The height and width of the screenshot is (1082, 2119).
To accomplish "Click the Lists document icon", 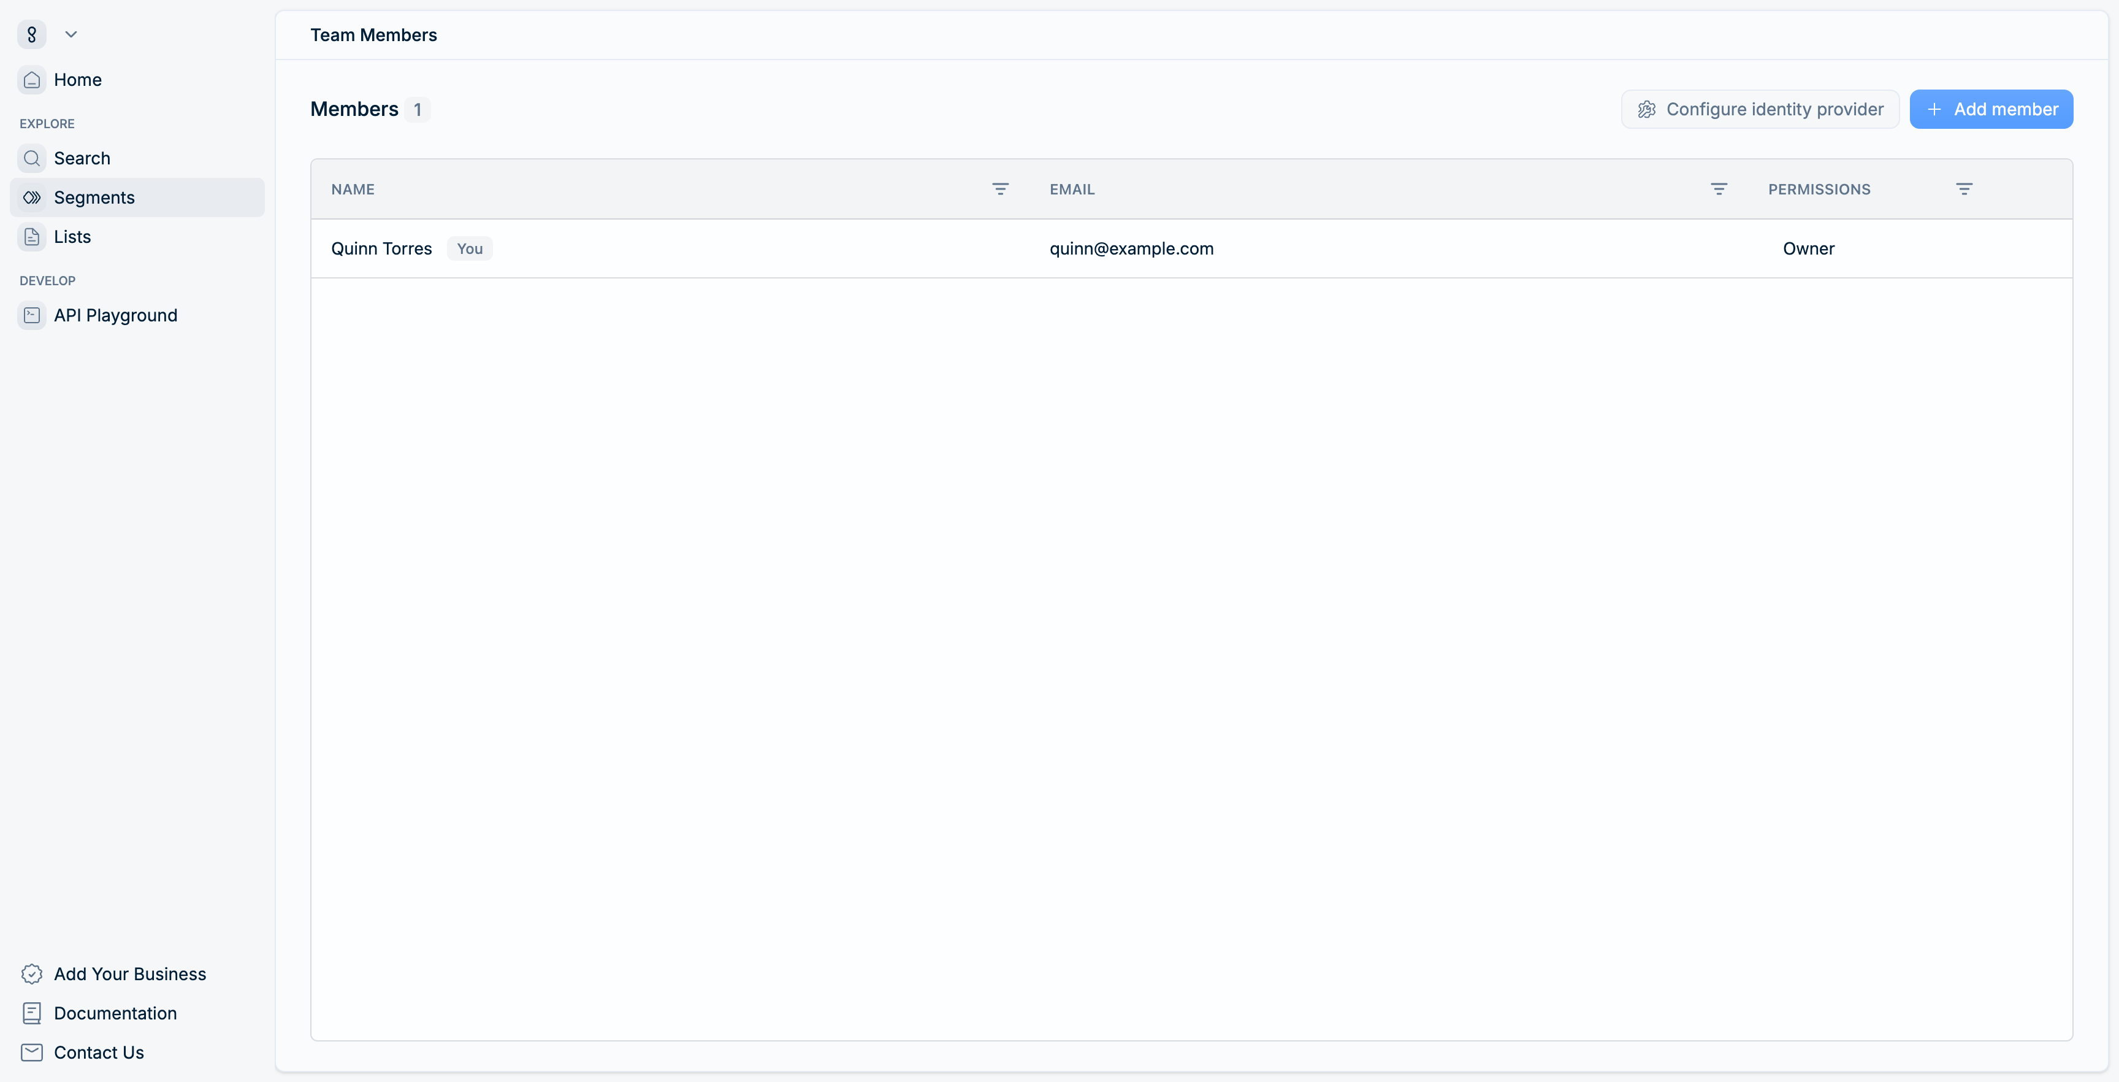I will coord(31,237).
